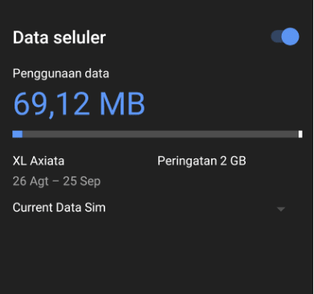This screenshot has width=314, height=294.
Task: Tap the 25 Sep cycle end date
Action: [x=82, y=181]
